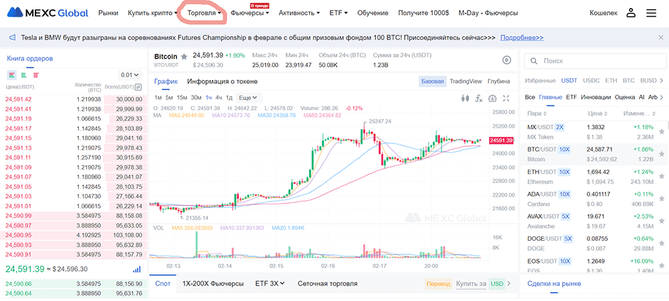Image resolution: width=669 pixels, height=301 pixels.
Task: Open the hamburger menu in the header
Action: coord(651,13)
